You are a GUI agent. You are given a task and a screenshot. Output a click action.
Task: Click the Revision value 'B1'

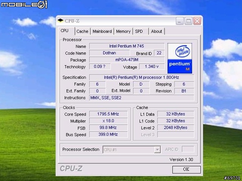point(184,91)
